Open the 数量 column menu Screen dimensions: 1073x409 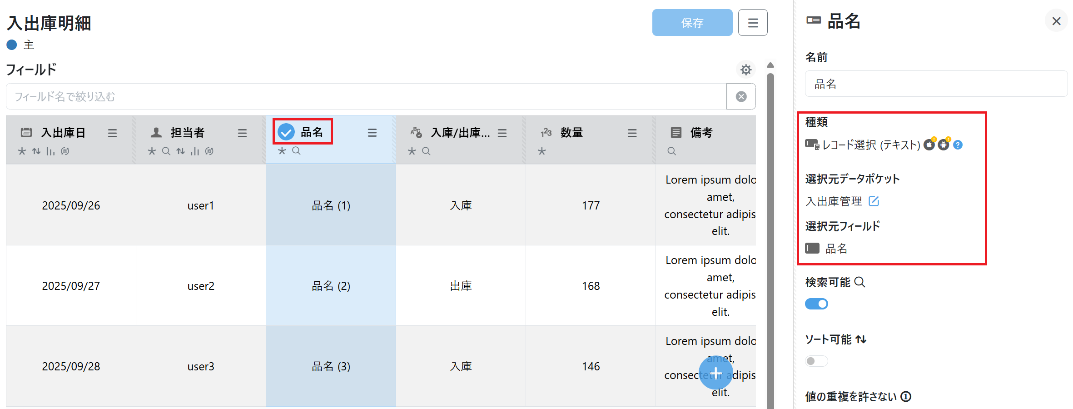tap(632, 133)
